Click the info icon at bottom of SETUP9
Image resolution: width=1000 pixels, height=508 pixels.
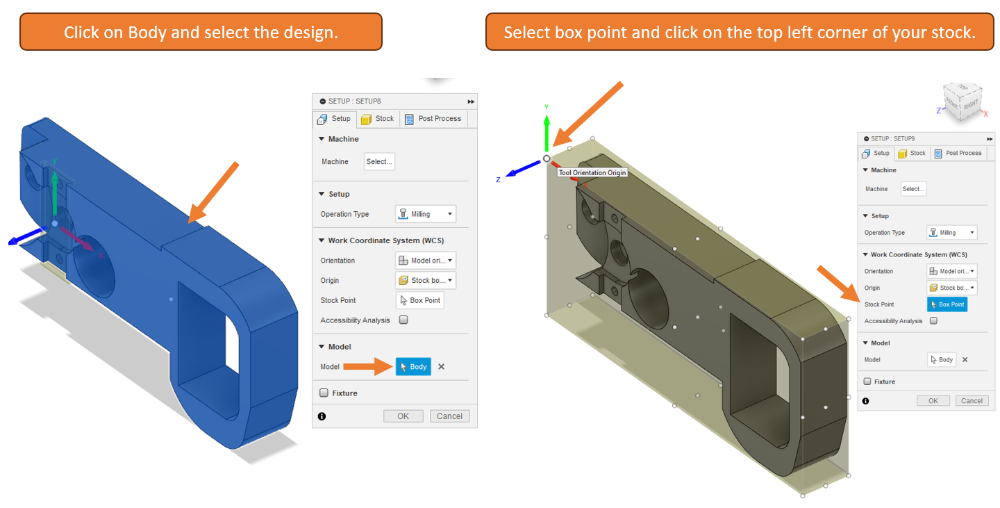pyautogui.click(x=865, y=401)
